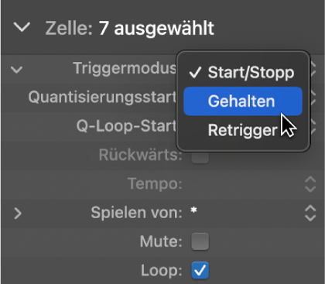The width and height of the screenshot is (325, 284).
Task: Click the Q-Loop-Start popup arrows
Action: click(313, 126)
